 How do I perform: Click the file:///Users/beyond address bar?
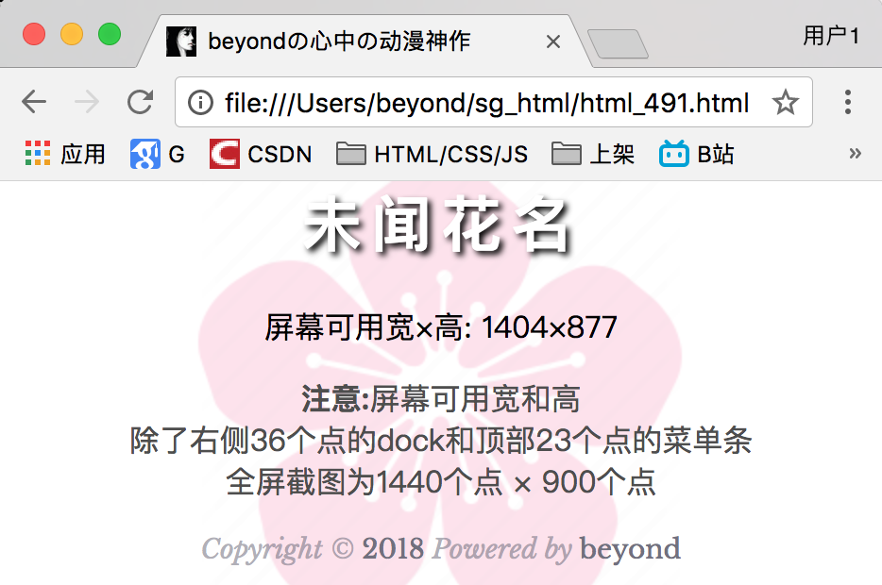pyautogui.click(x=487, y=103)
